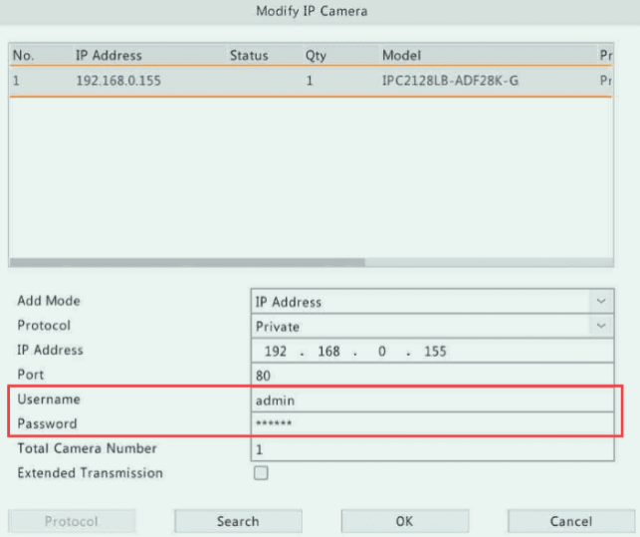Click into the Port field showing 80

point(431,376)
